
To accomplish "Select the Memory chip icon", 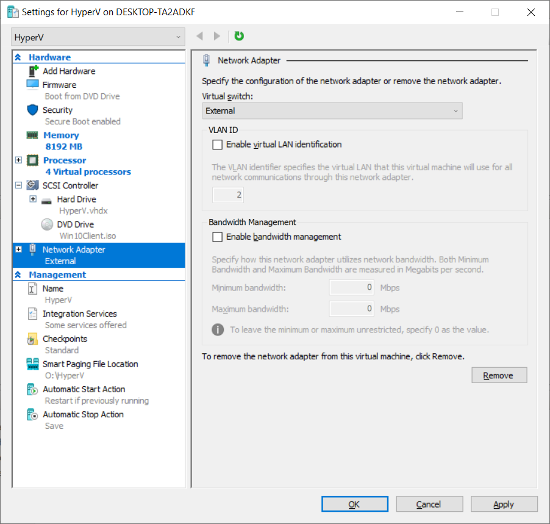I will coord(33,135).
